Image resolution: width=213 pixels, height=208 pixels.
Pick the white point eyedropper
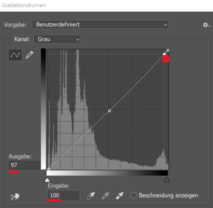click(120, 196)
